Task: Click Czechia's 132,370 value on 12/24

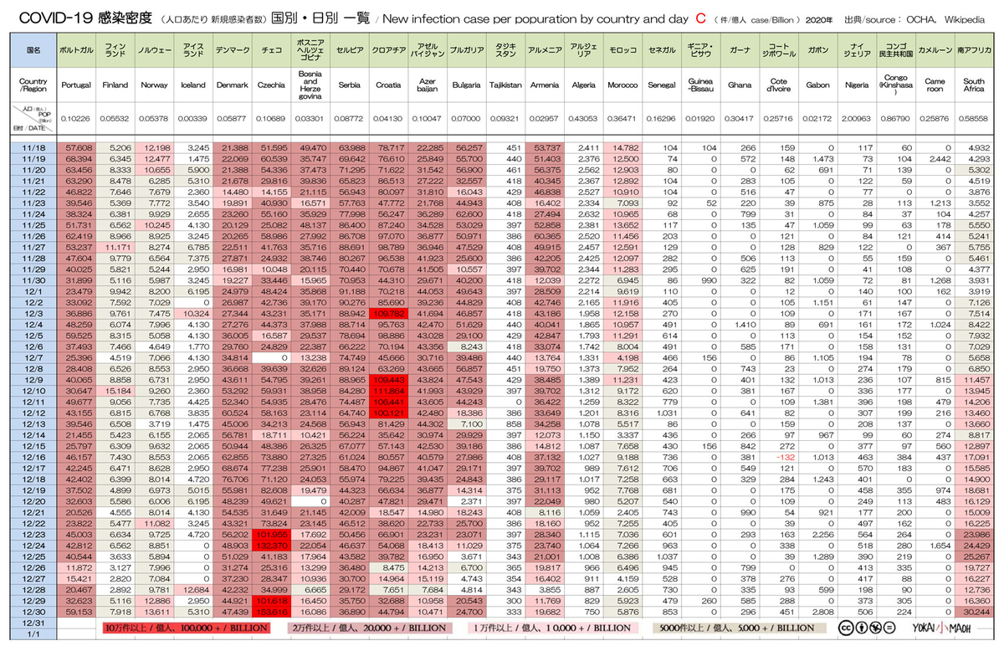Action: 271,544
